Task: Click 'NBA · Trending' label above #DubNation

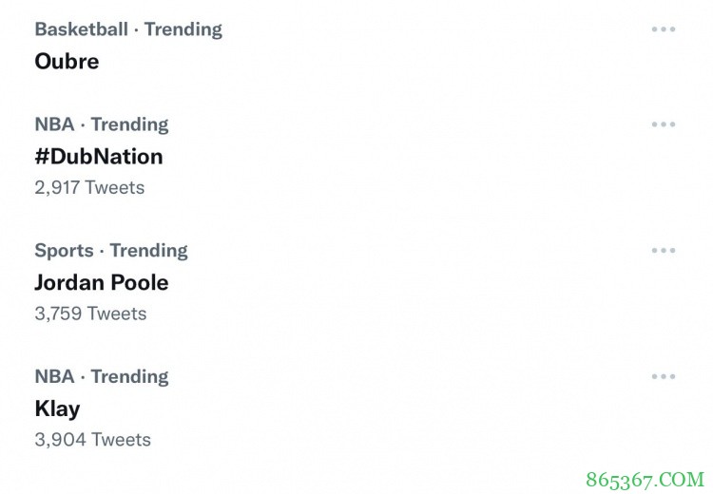Action: 102,124
